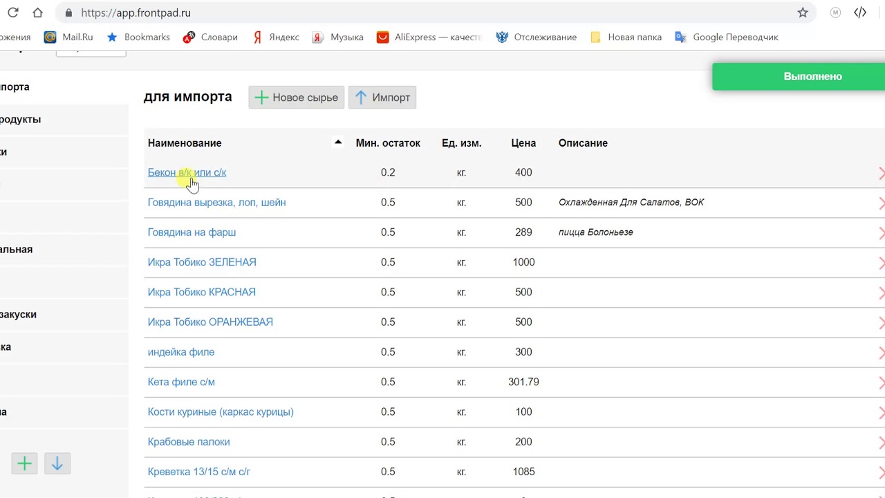The width and height of the screenshot is (885, 498).
Task: Go to browser home page icon
Action: tap(37, 12)
